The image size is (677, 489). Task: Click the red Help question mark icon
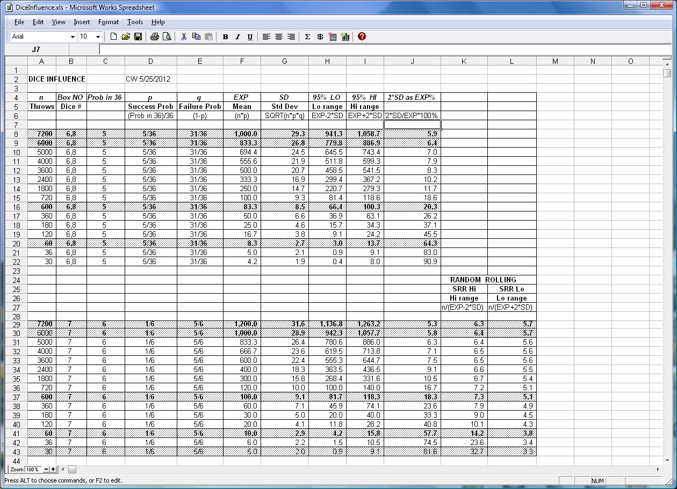coord(362,37)
